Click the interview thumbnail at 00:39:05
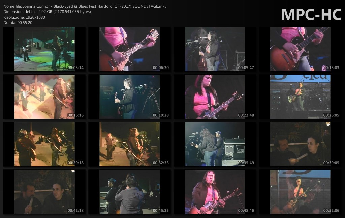345x218 pixels. (x=300, y=144)
